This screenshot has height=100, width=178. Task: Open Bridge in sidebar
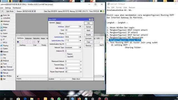(x=5, y=27)
